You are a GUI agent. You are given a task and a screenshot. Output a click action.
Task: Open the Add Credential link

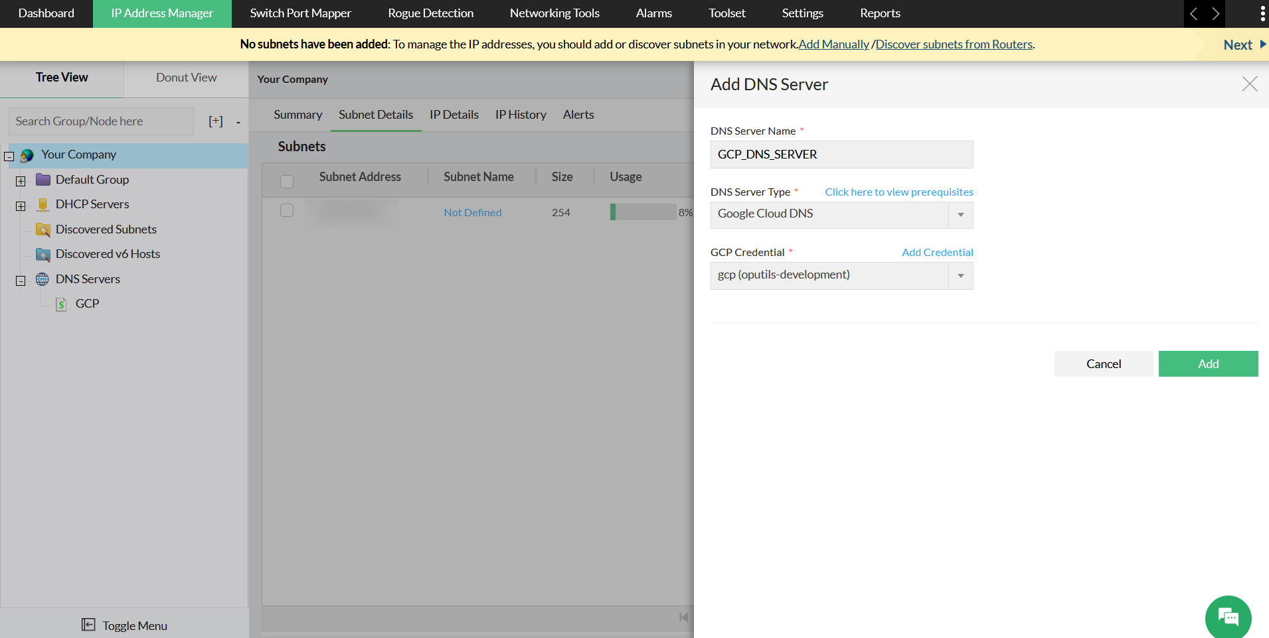coord(937,252)
